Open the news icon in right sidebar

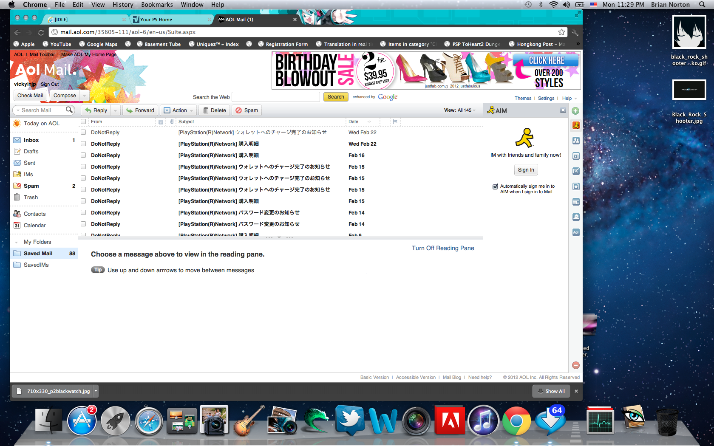576,202
